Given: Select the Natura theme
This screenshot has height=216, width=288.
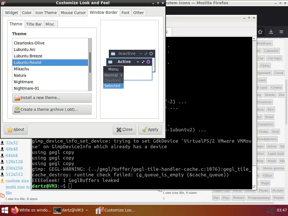Looking at the screenshot, I should pyautogui.click(x=50, y=75).
